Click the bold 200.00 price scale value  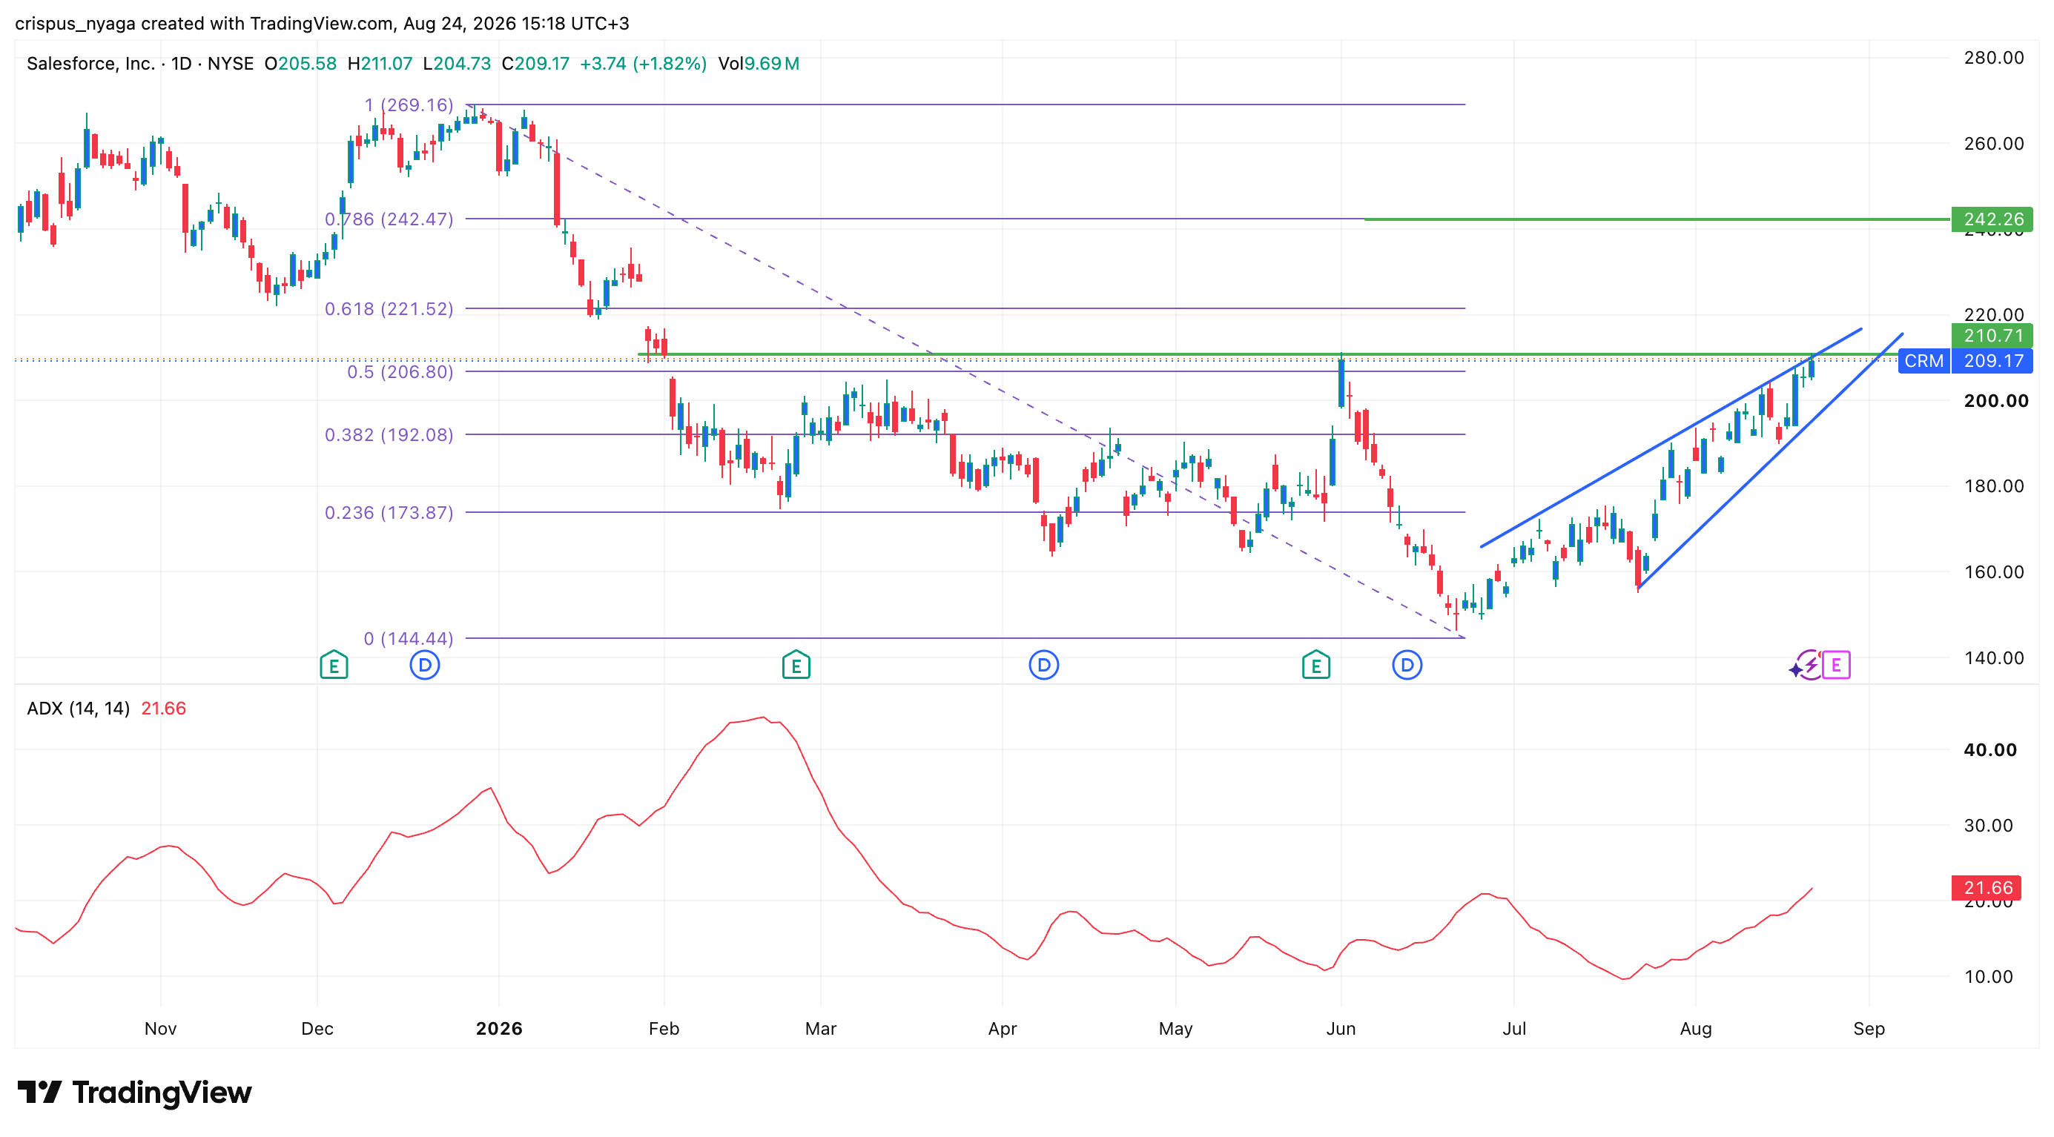[x=1996, y=401]
